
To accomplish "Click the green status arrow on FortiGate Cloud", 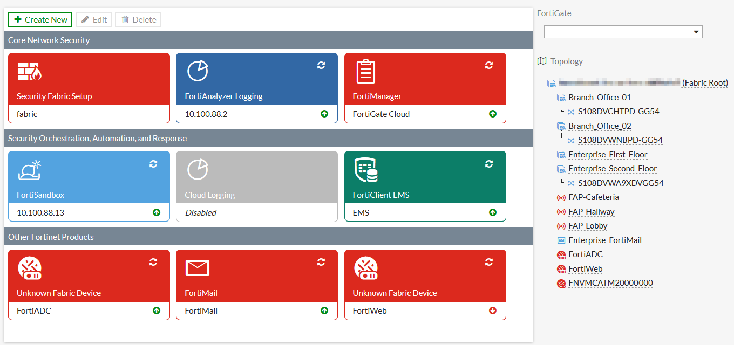I will [492, 114].
